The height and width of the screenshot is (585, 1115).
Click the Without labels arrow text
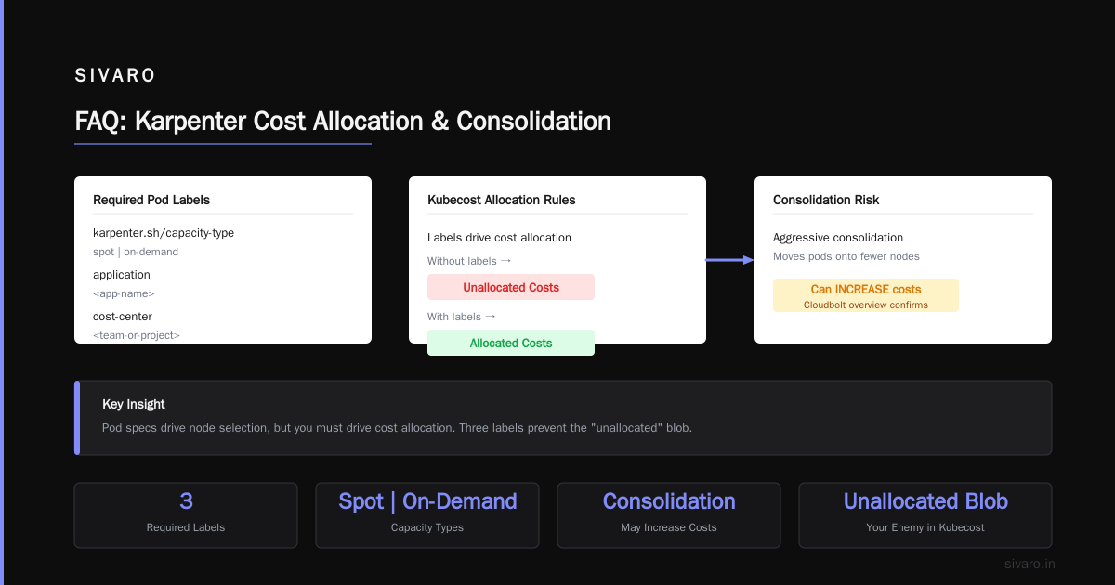470,261
